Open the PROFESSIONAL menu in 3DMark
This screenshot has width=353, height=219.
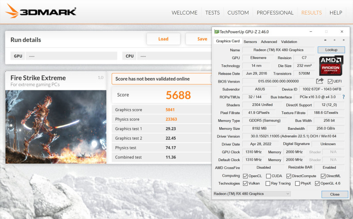(x=275, y=13)
